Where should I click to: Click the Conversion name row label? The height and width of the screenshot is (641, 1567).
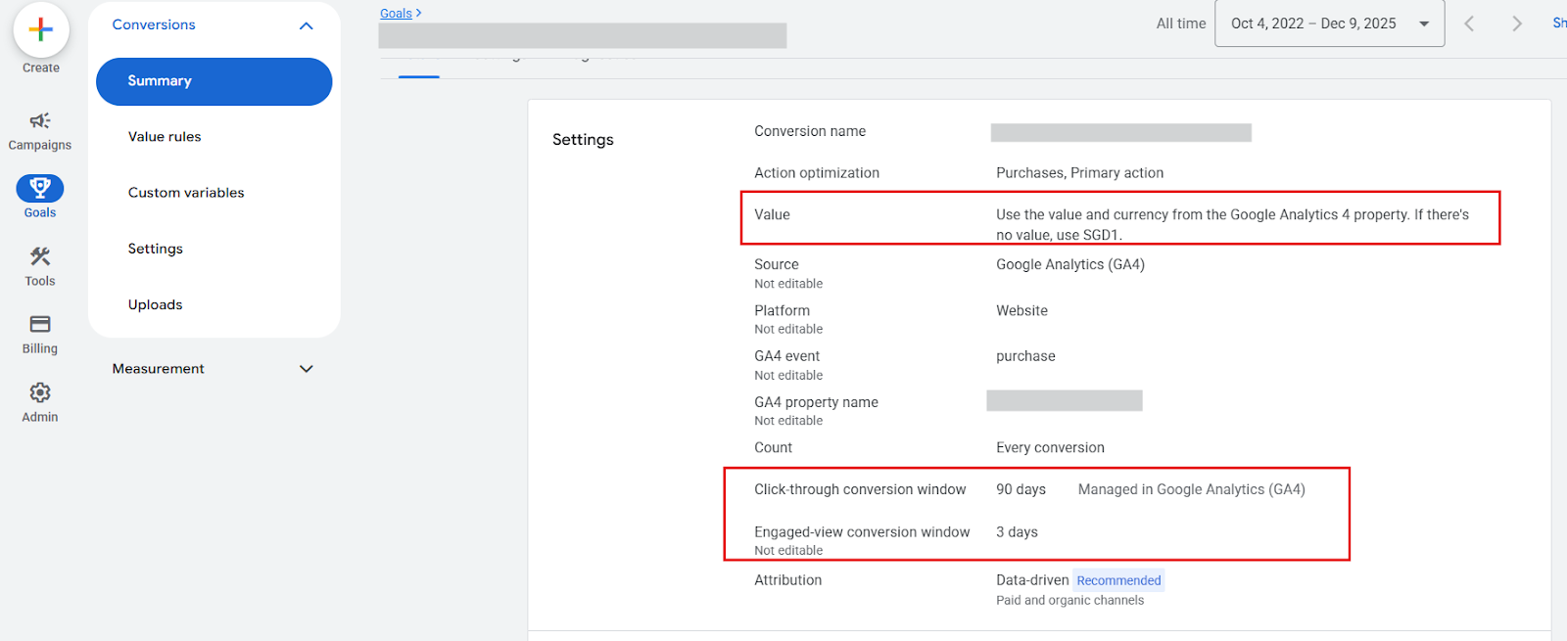coord(810,131)
